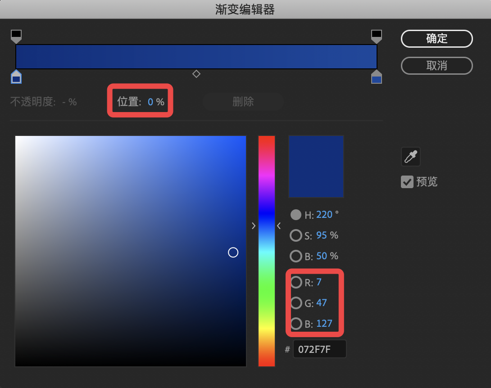
Task: Click the right opacity stop above gradient
Action: [377, 36]
